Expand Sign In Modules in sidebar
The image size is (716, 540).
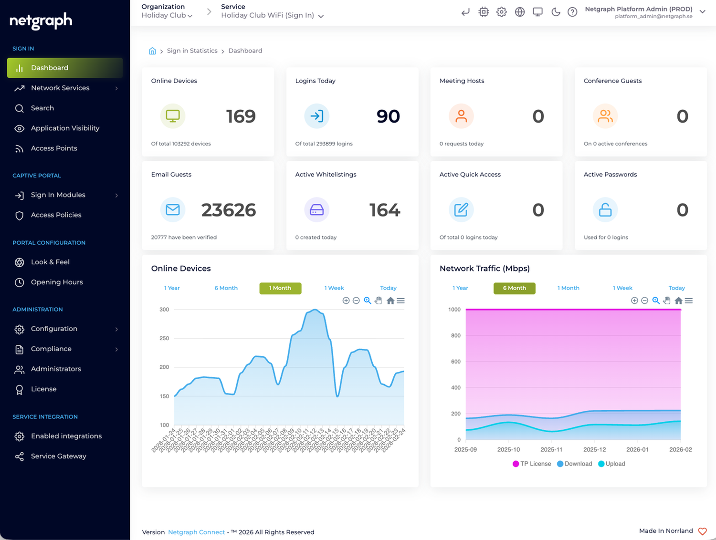click(x=65, y=195)
